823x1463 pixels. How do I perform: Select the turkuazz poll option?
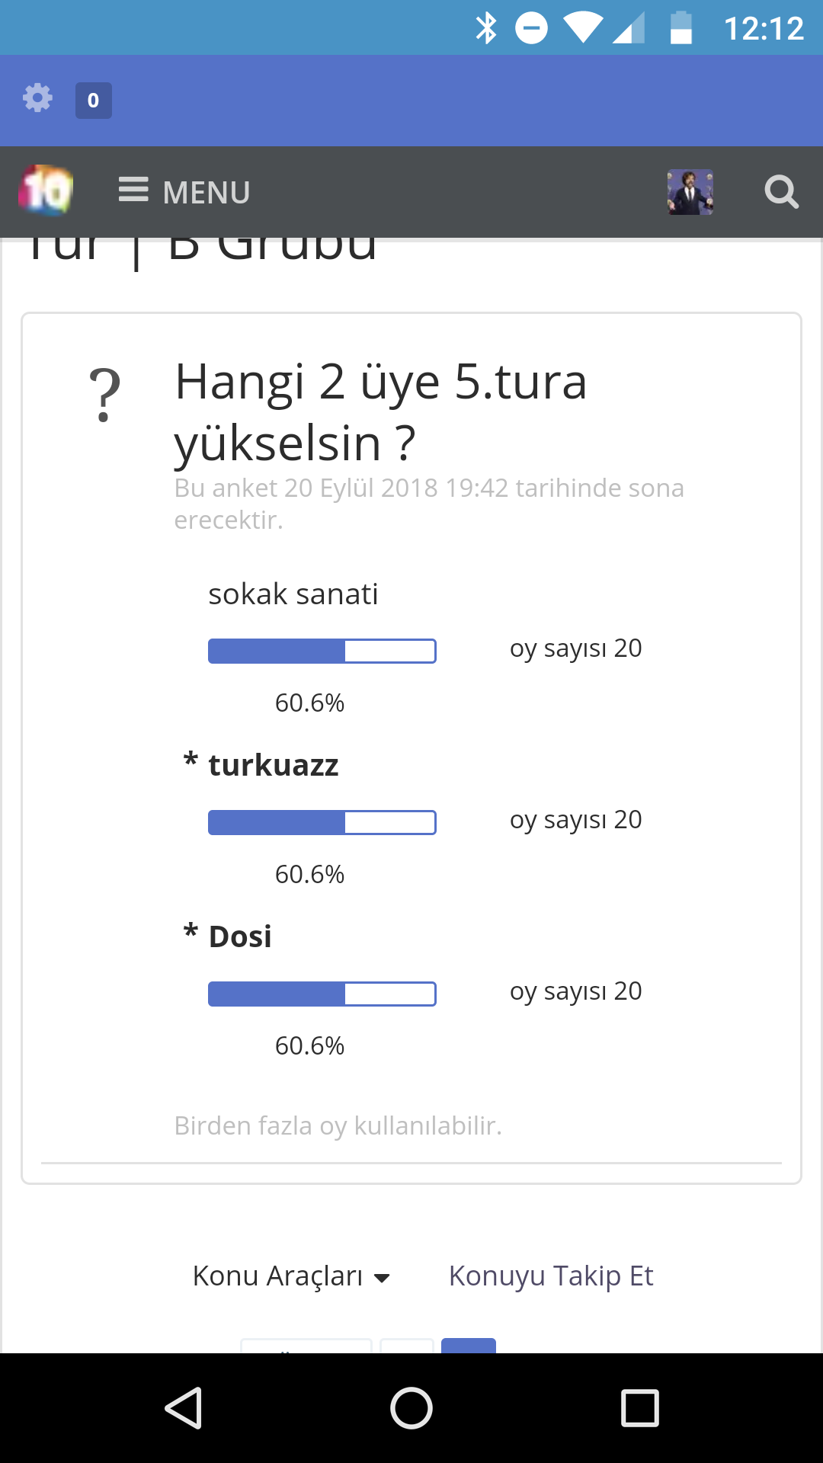point(273,765)
